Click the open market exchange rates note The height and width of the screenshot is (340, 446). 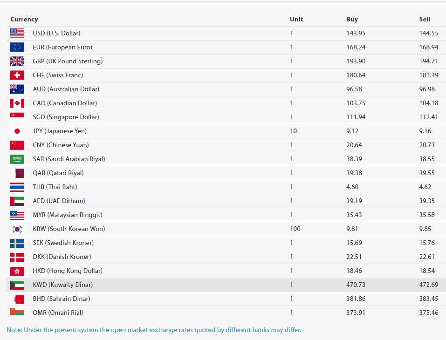coord(154,330)
